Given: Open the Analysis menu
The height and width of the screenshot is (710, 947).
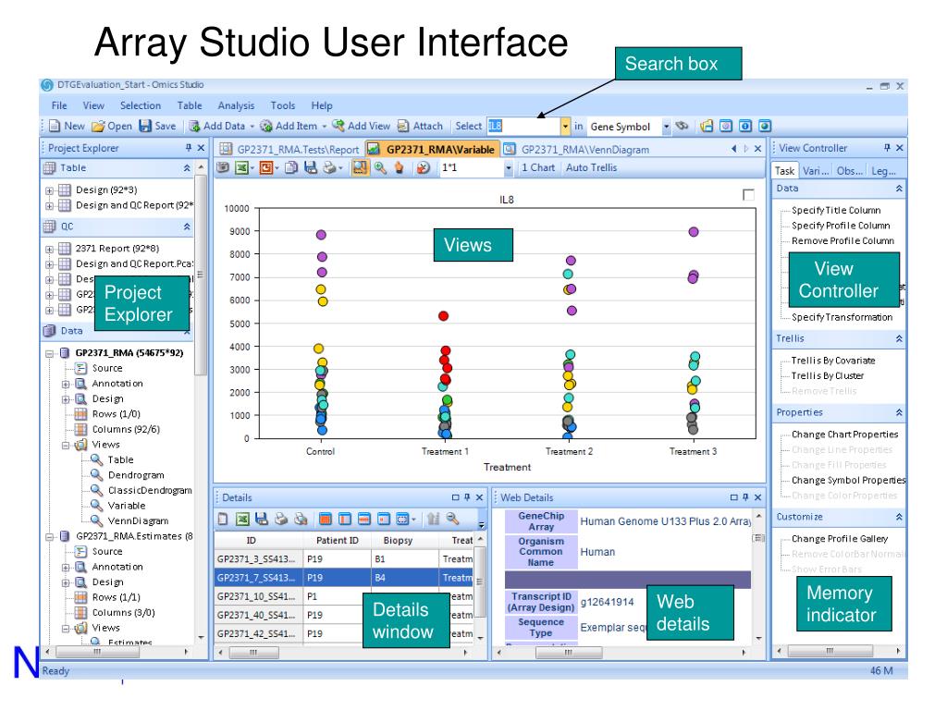Looking at the screenshot, I should click(x=236, y=105).
